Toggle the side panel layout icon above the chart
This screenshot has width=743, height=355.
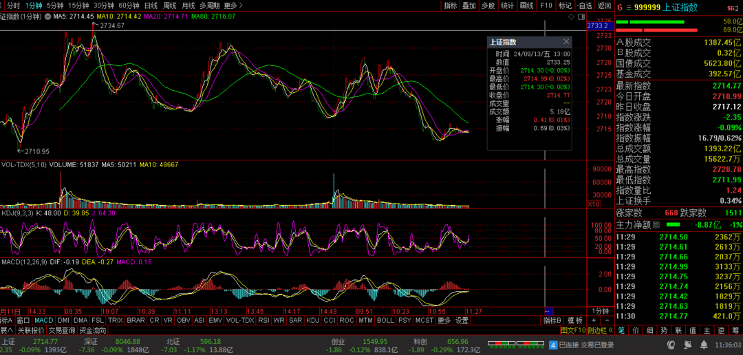581,16
